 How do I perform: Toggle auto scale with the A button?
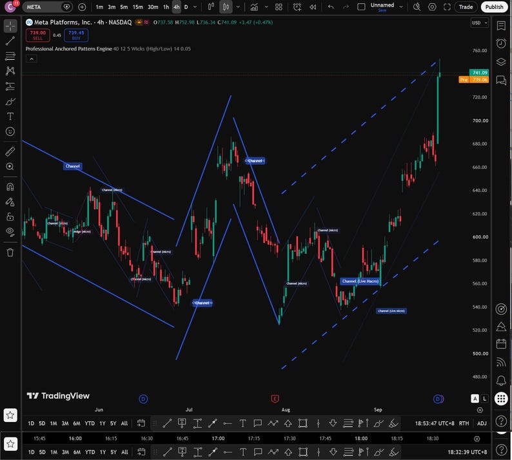475,398
